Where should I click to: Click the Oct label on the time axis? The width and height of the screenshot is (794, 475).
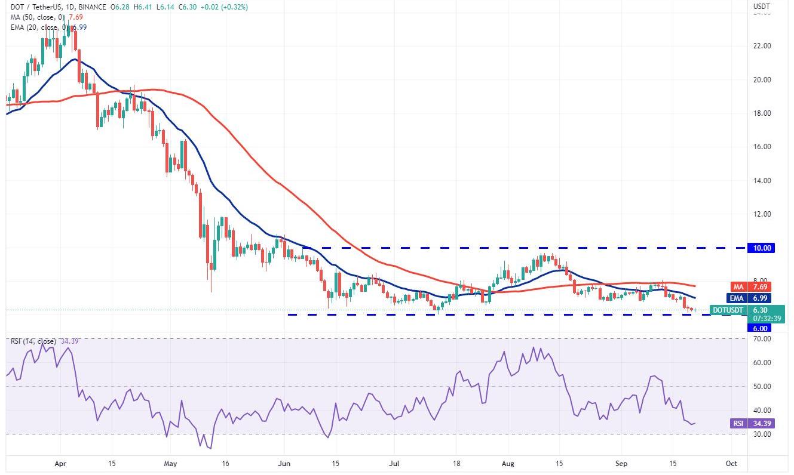coord(731,463)
